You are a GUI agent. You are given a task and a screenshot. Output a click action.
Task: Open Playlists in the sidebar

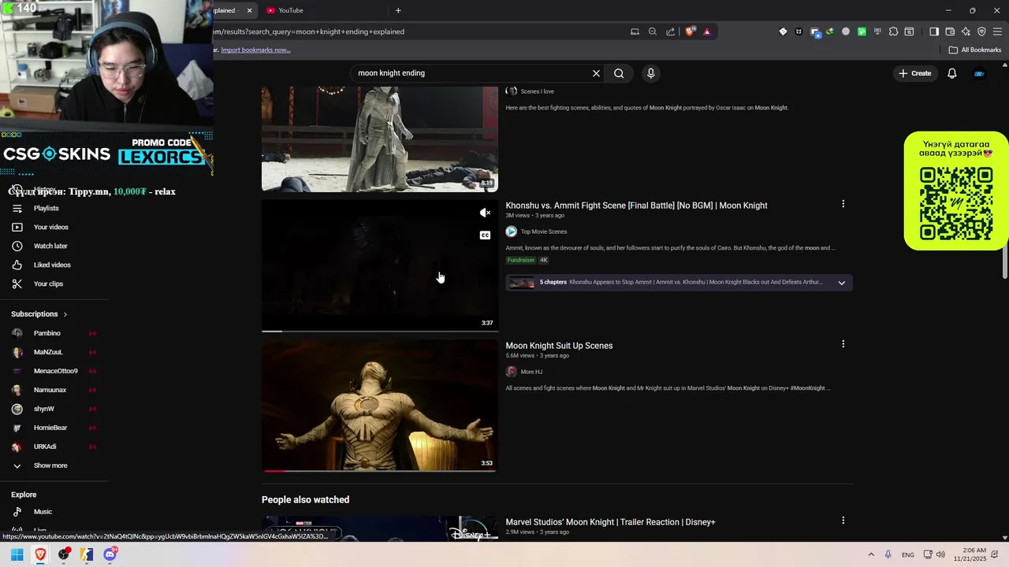click(x=47, y=208)
